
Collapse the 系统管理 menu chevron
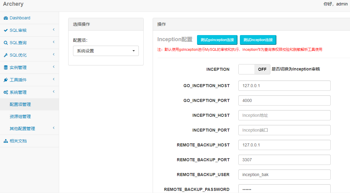[x=54, y=92]
